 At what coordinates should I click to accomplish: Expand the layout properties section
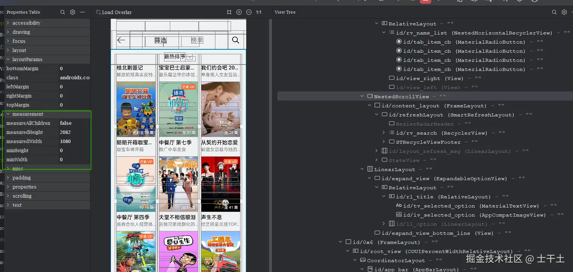[8, 50]
